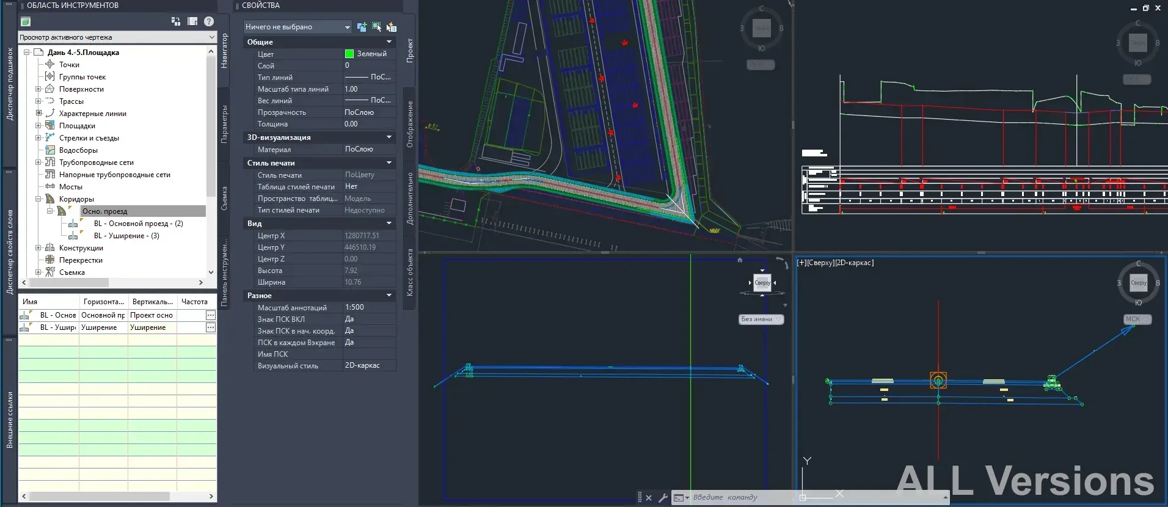Switch to the Съемка vertical tab

coord(224,198)
